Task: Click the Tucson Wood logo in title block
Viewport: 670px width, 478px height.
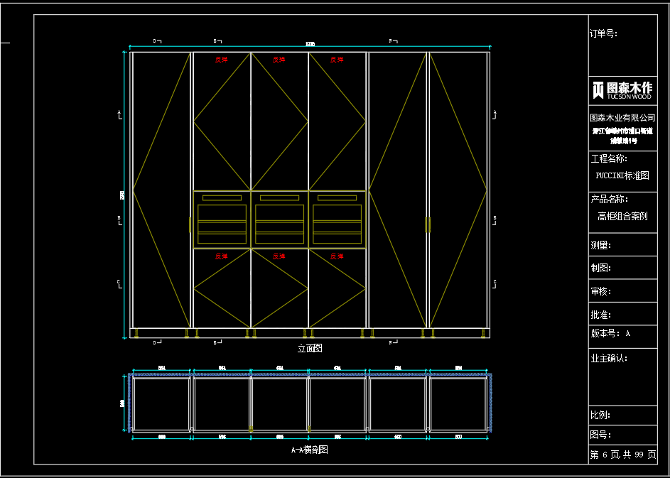Action: [622, 90]
